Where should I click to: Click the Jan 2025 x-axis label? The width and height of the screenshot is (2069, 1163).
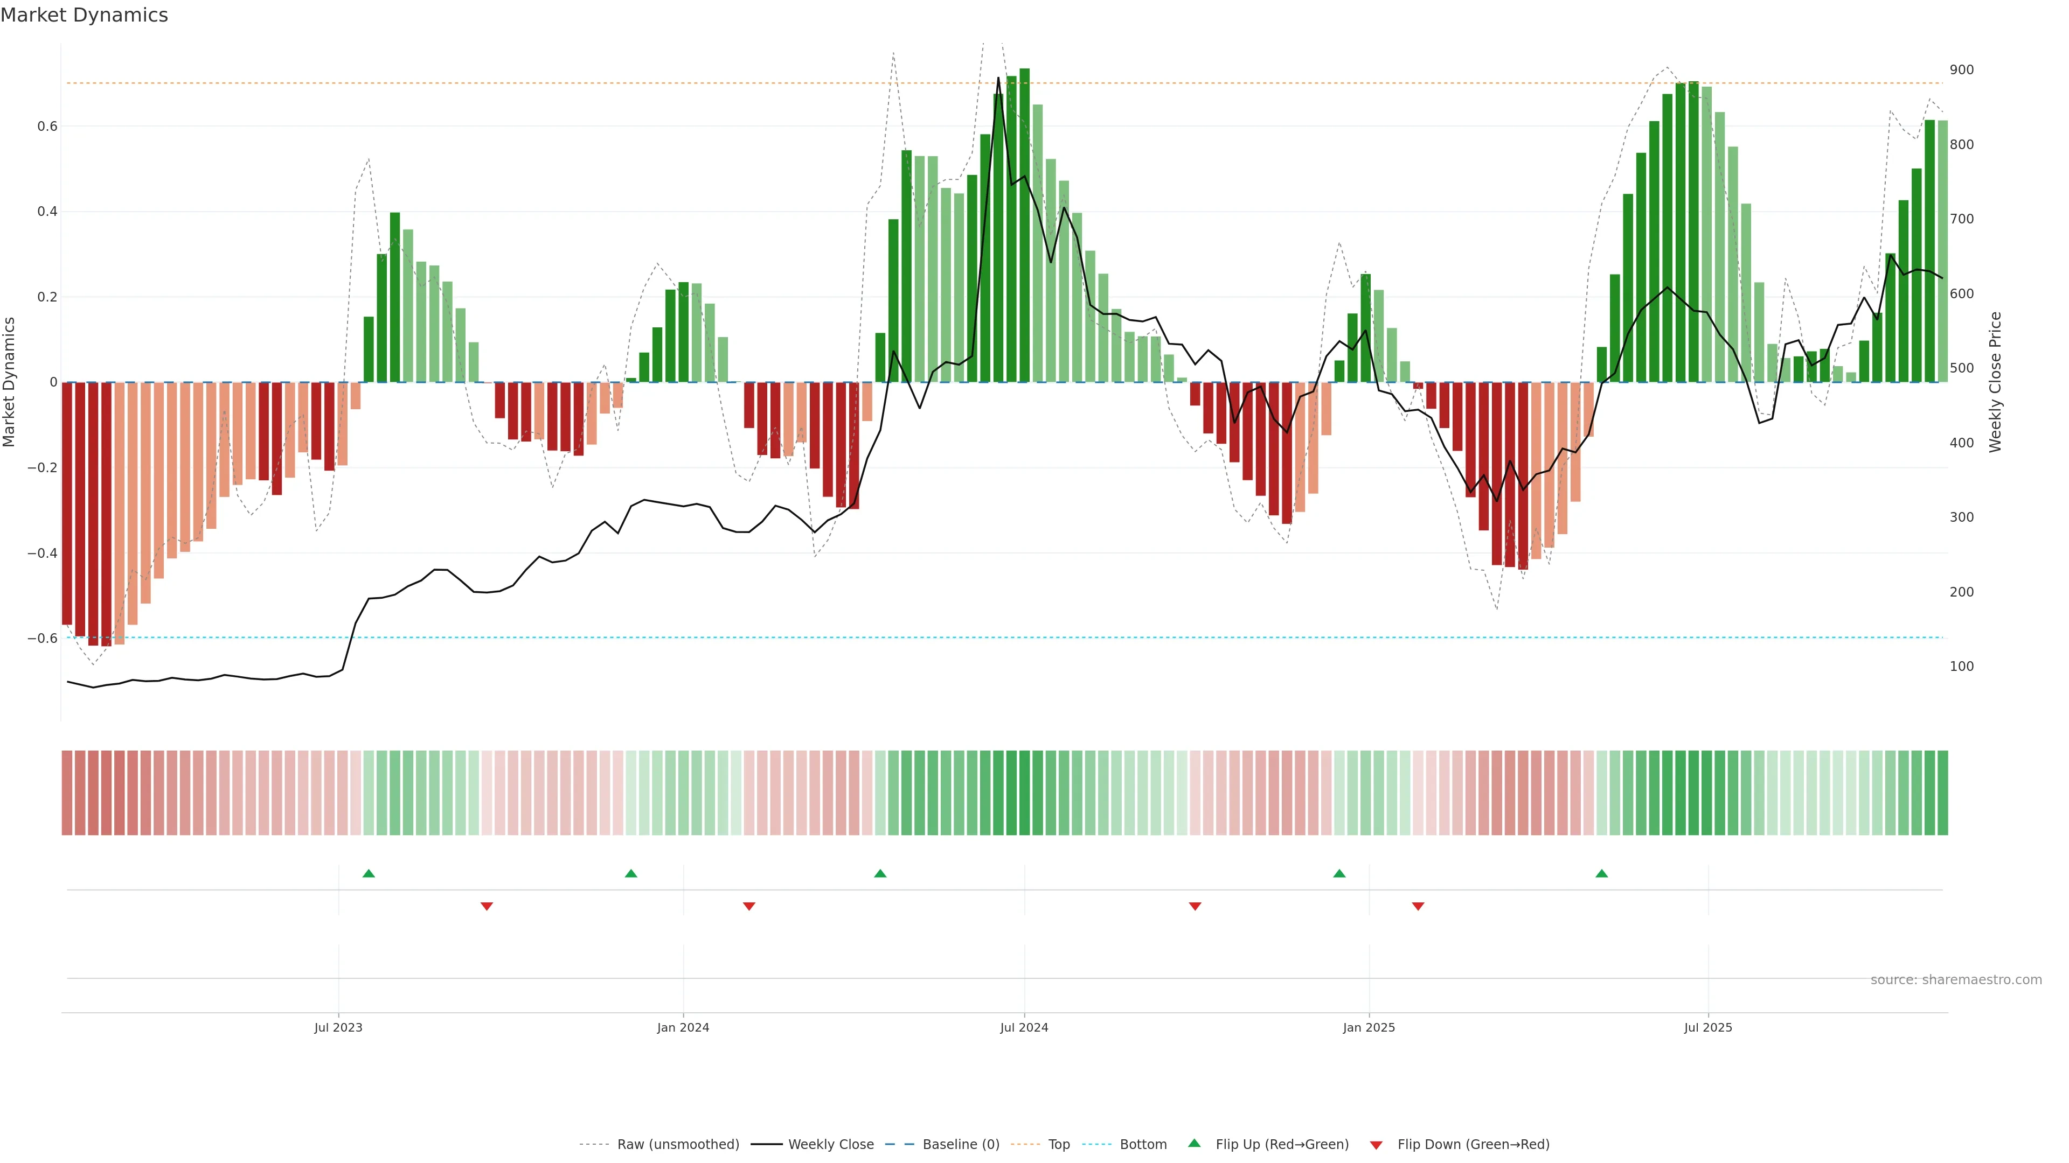[x=1369, y=1027]
